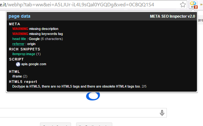
Task: Click the RICH SNIPPETS section heading
Action: coord(25,49)
